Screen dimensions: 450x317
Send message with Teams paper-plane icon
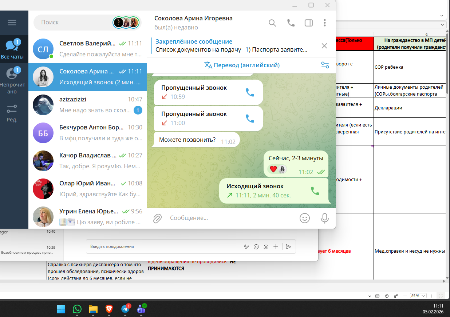(x=288, y=246)
